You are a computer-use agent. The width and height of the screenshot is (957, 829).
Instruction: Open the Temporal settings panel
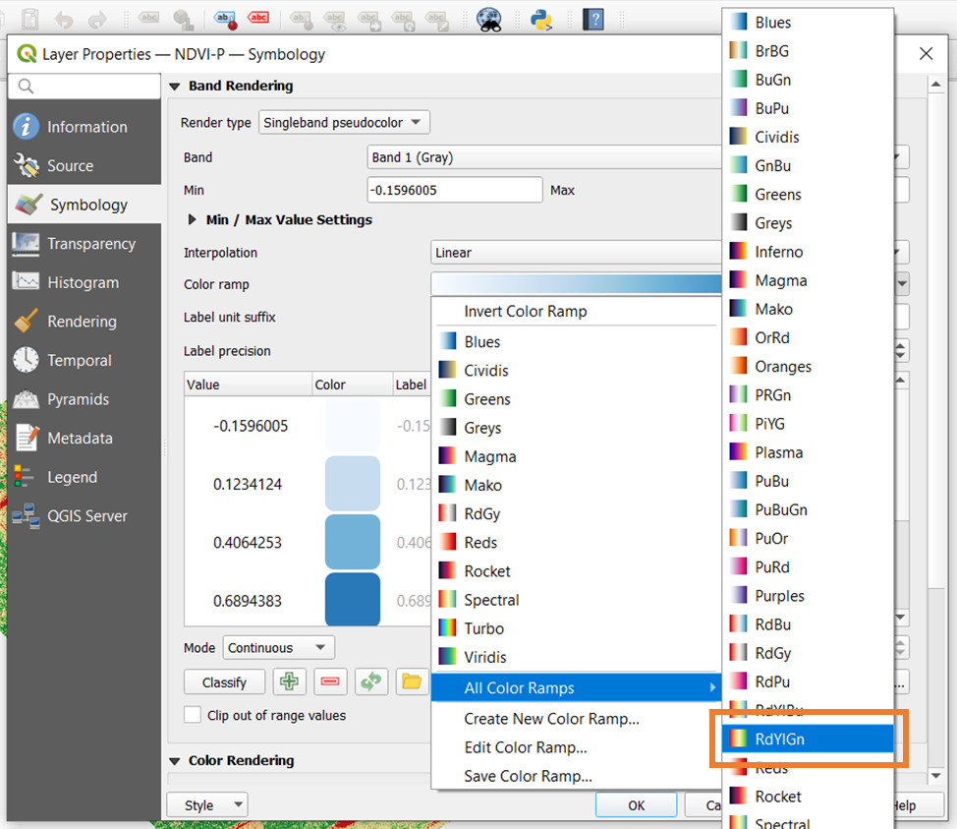(x=84, y=361)
